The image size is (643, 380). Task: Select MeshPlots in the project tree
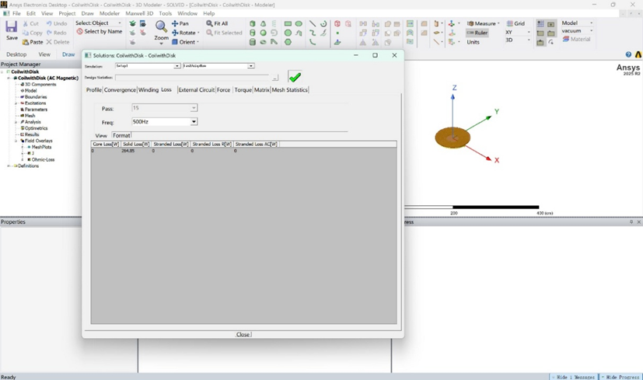point(41,147)
